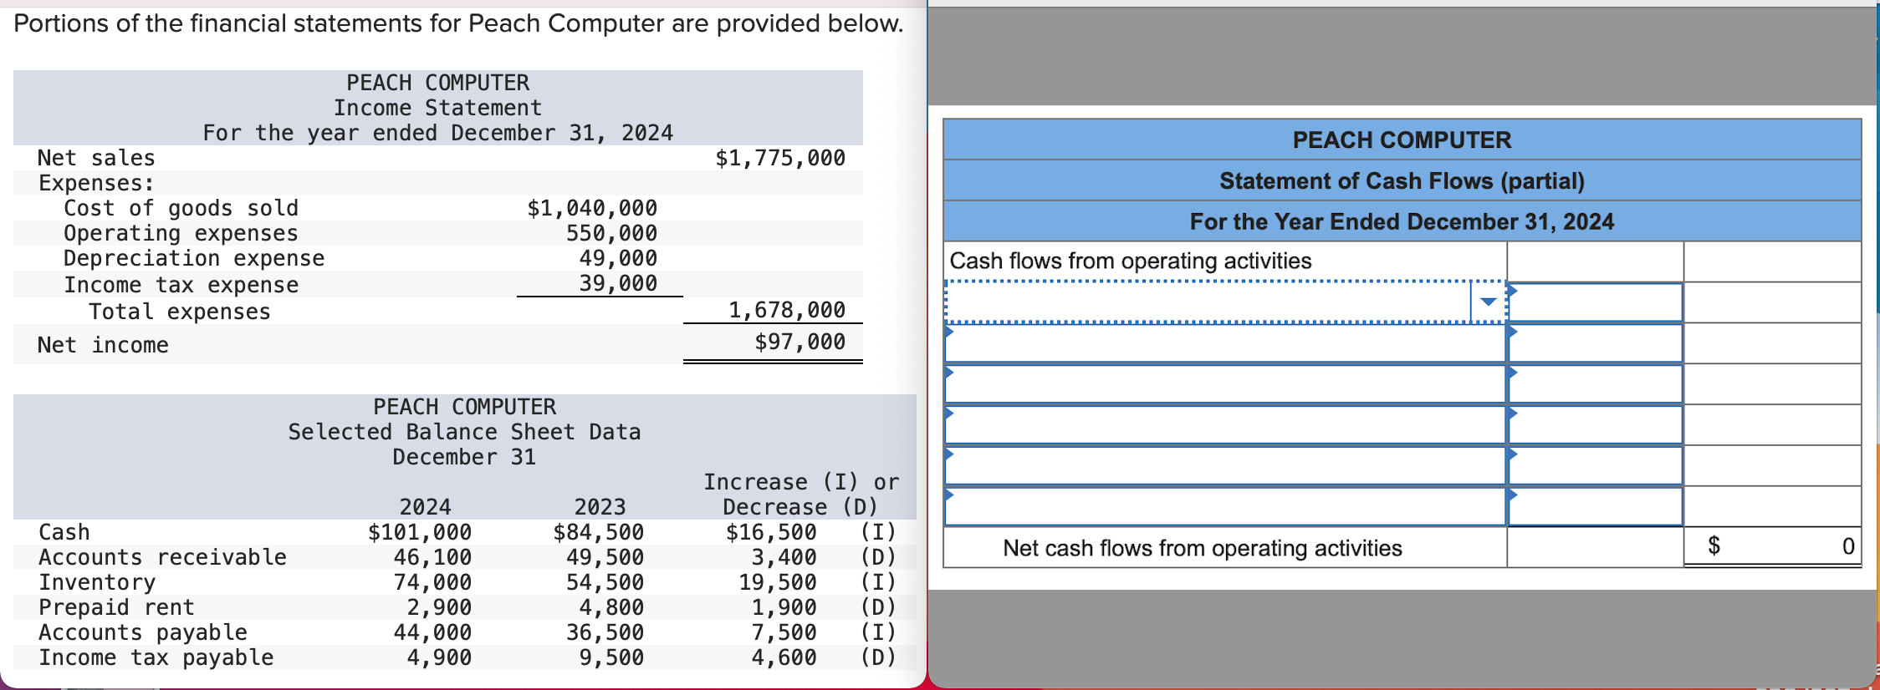
Task: Click the Prepaid rent change value 1,900
Action: (x=784, y=607)
